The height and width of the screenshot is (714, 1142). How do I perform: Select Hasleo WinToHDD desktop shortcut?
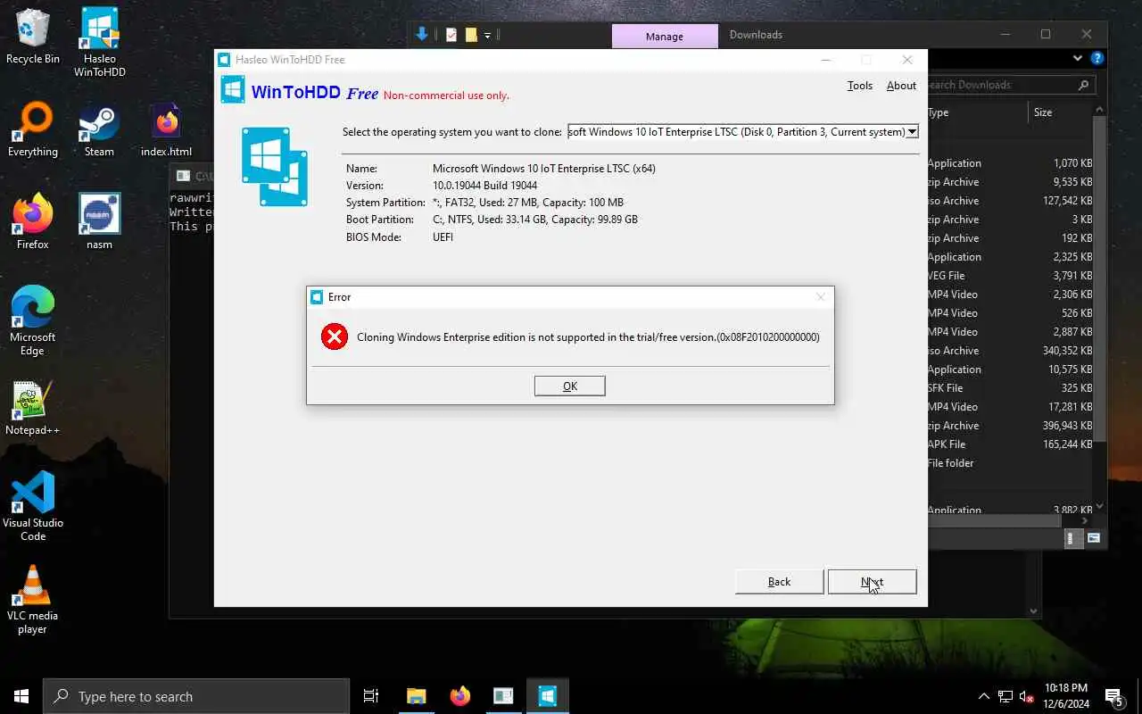pyautogui.click(x=99, y=43)
